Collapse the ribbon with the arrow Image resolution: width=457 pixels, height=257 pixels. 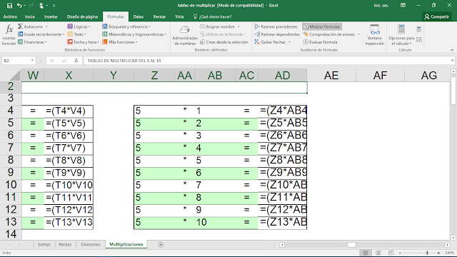coord(452,50)
